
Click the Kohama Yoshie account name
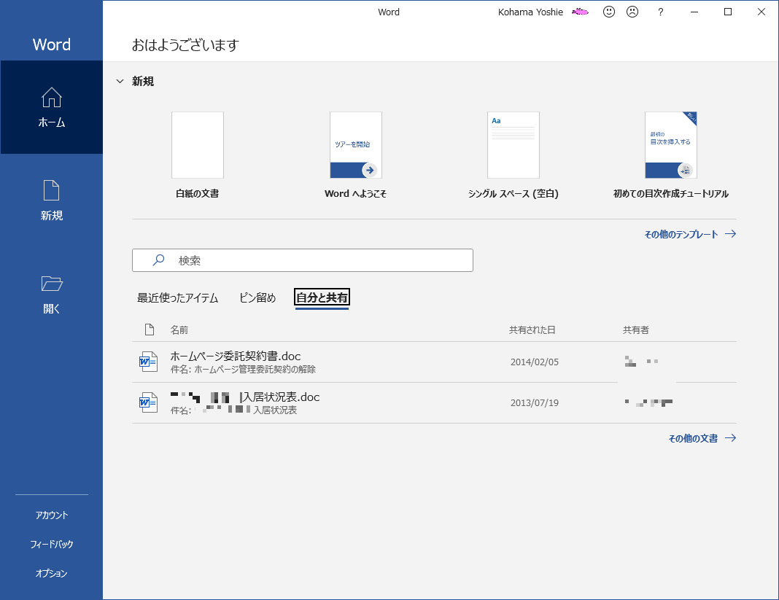click(x=530, y=12)
